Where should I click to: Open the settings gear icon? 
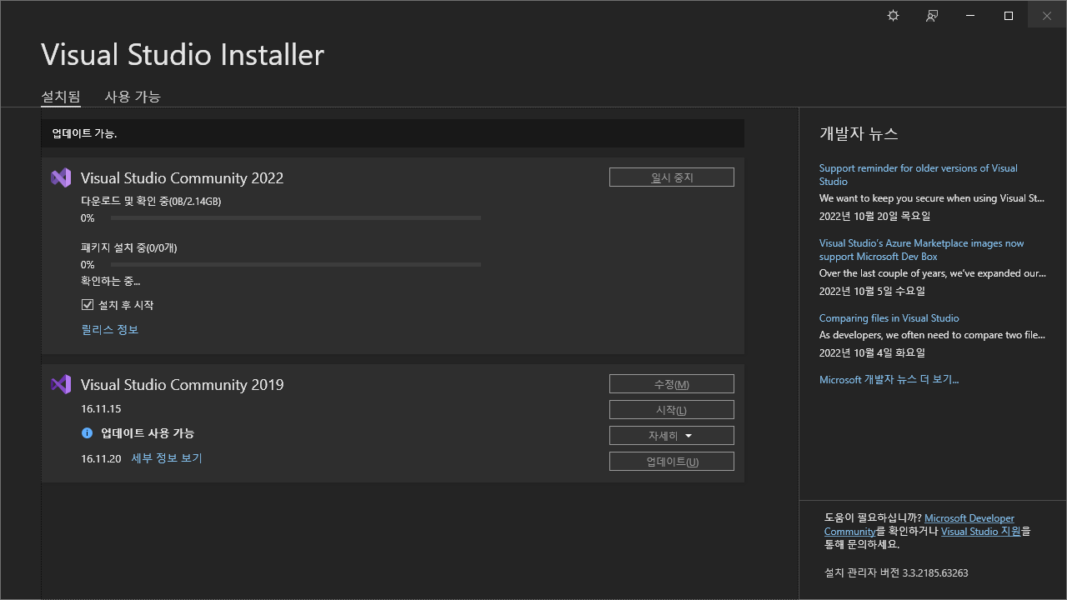(x=893, y=16)
